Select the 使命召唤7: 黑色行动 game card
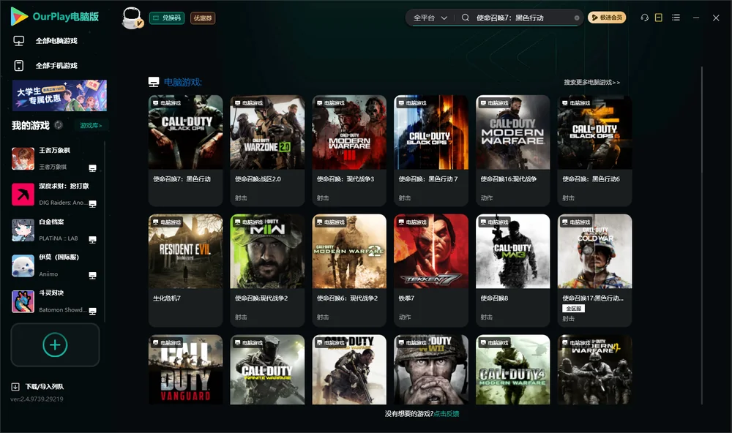The height and width of the screenshot is (433, 732). [185, 150]
